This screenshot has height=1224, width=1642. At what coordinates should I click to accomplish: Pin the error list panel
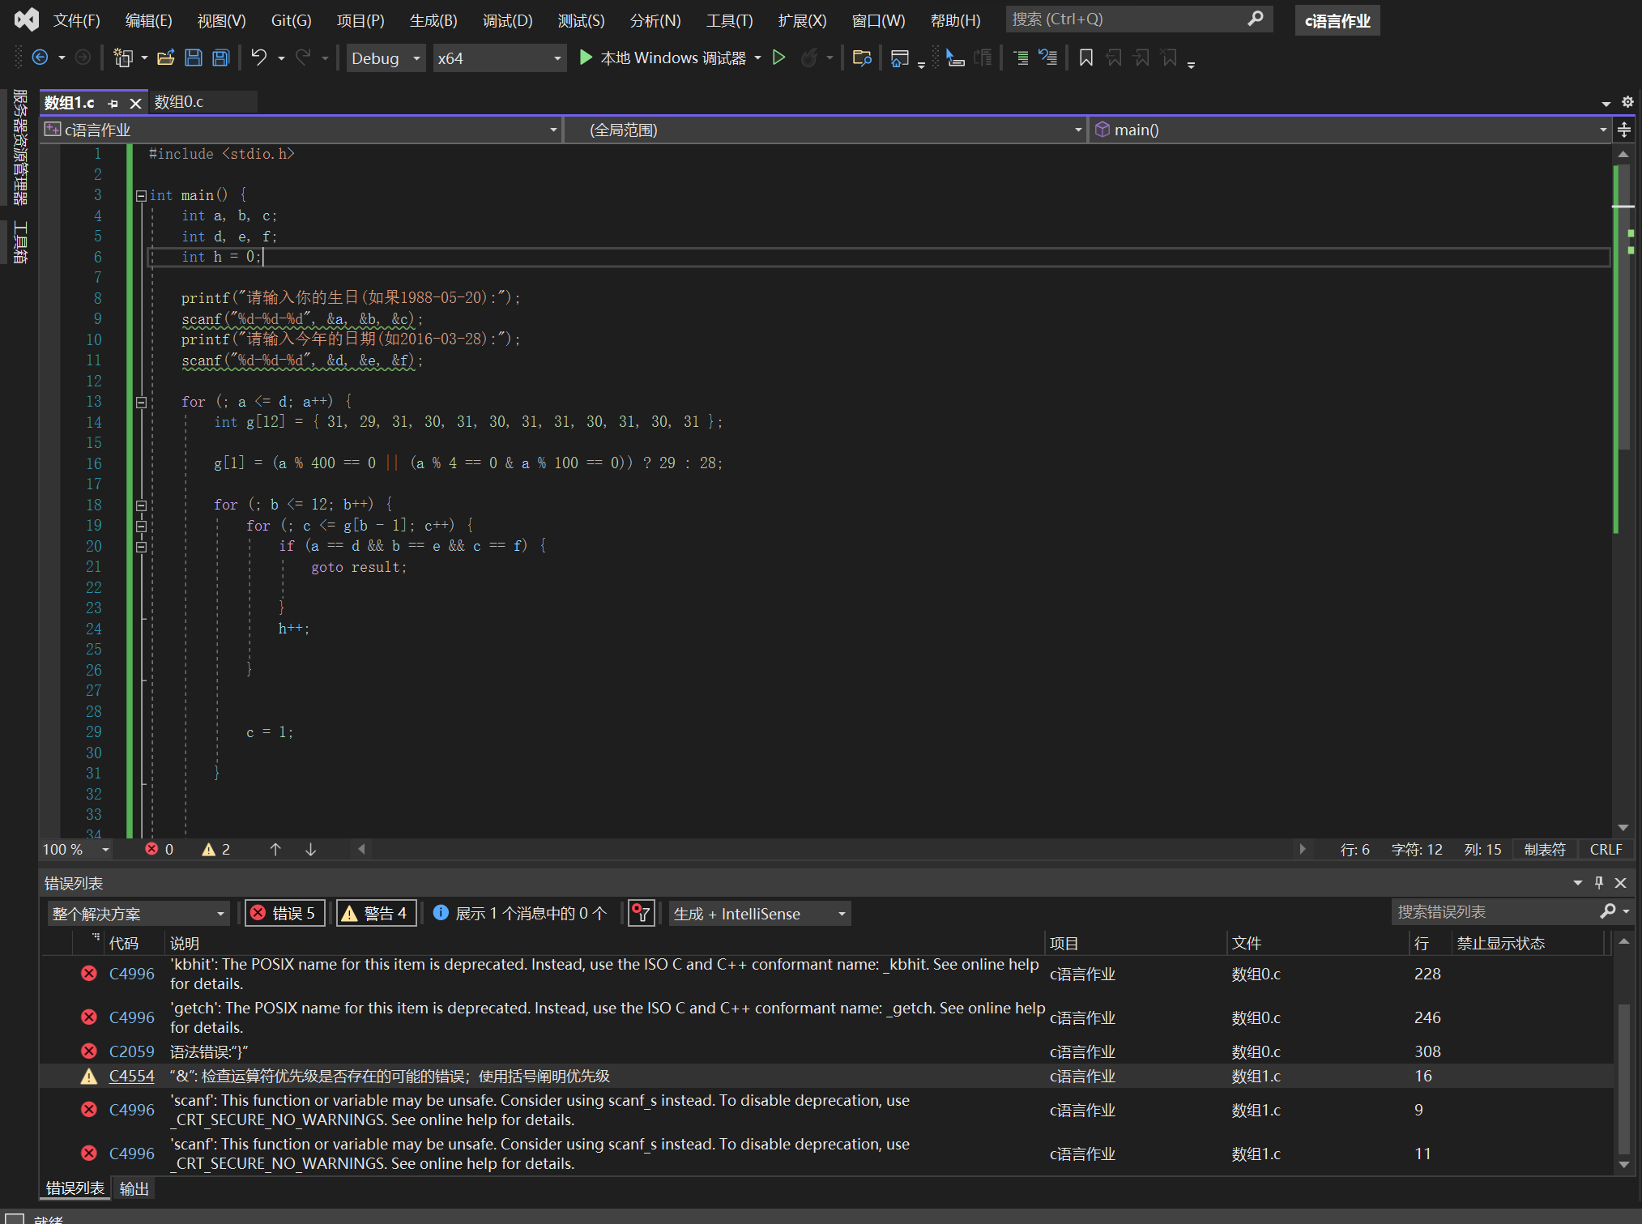[1599, 882]
